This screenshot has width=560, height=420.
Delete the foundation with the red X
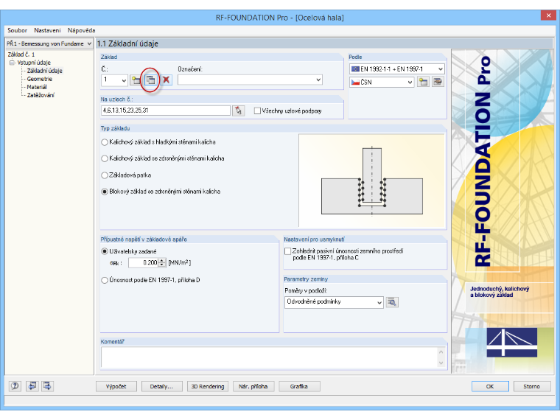pyautogui.click(x=166, y=80)
